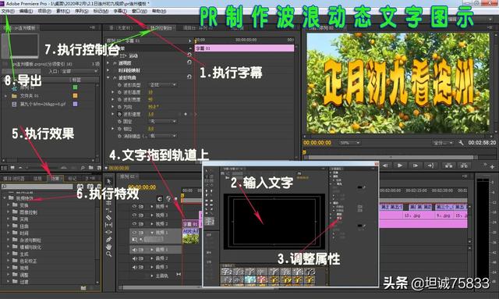Image resolution: width=499 pixels, height=299 pixels.
Task: Toggle the eye visibility of the Video 2 track
Action: [x=134, y=224]
